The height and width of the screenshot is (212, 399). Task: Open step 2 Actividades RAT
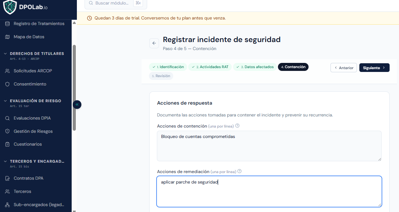(x=210, y=67)
